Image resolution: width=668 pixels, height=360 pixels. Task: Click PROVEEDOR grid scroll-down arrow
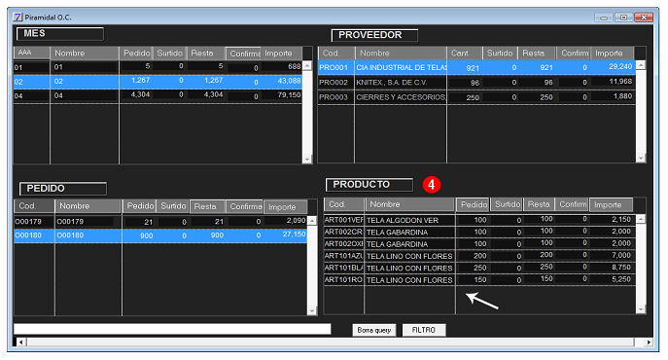[x=641, y=159]
